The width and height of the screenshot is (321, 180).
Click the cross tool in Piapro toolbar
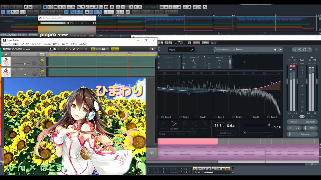(x=86, y=49)
